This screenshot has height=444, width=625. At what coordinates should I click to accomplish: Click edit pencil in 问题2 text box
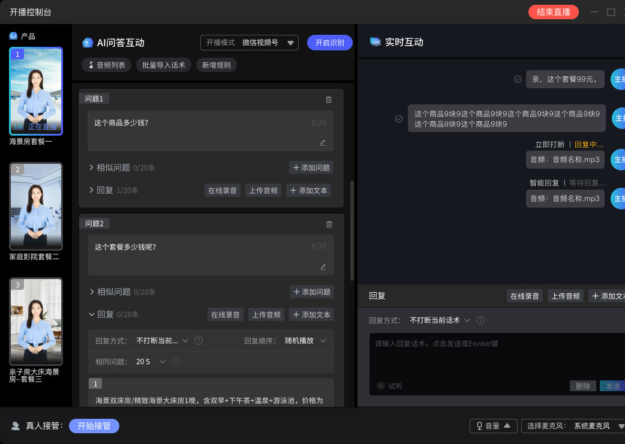click(323, 267)
